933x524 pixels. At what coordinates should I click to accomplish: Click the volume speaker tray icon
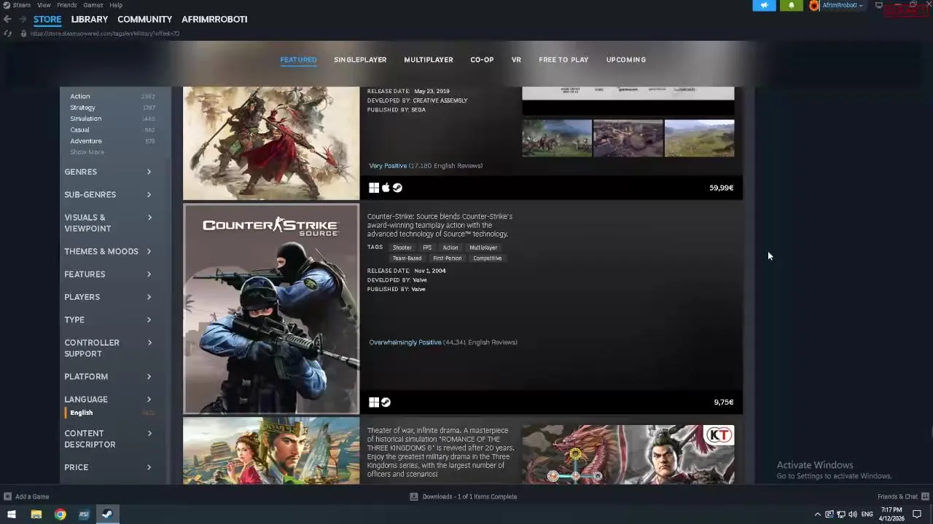pos(852,515)
